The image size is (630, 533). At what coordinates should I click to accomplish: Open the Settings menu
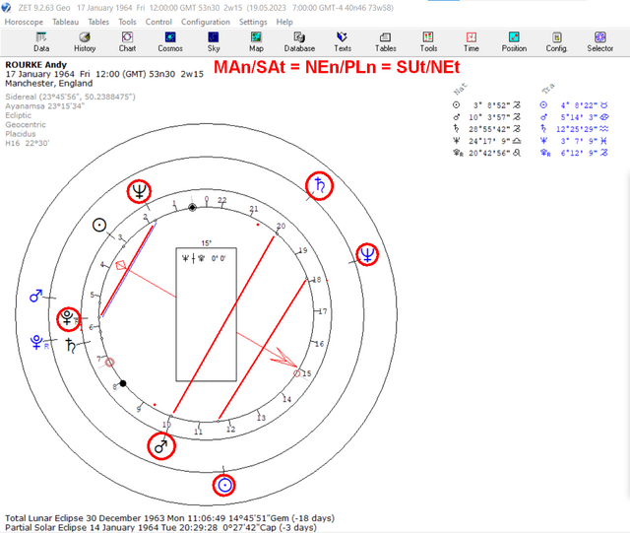(253, 22)
